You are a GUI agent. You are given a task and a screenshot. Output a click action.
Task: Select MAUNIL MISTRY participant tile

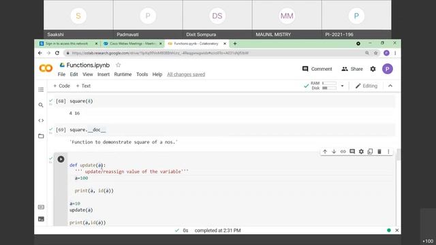coord(287,19)
